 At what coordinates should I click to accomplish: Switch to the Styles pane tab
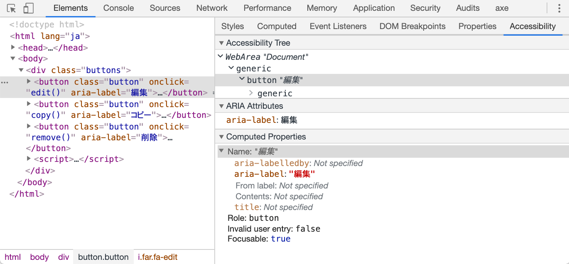click(233, 26)
